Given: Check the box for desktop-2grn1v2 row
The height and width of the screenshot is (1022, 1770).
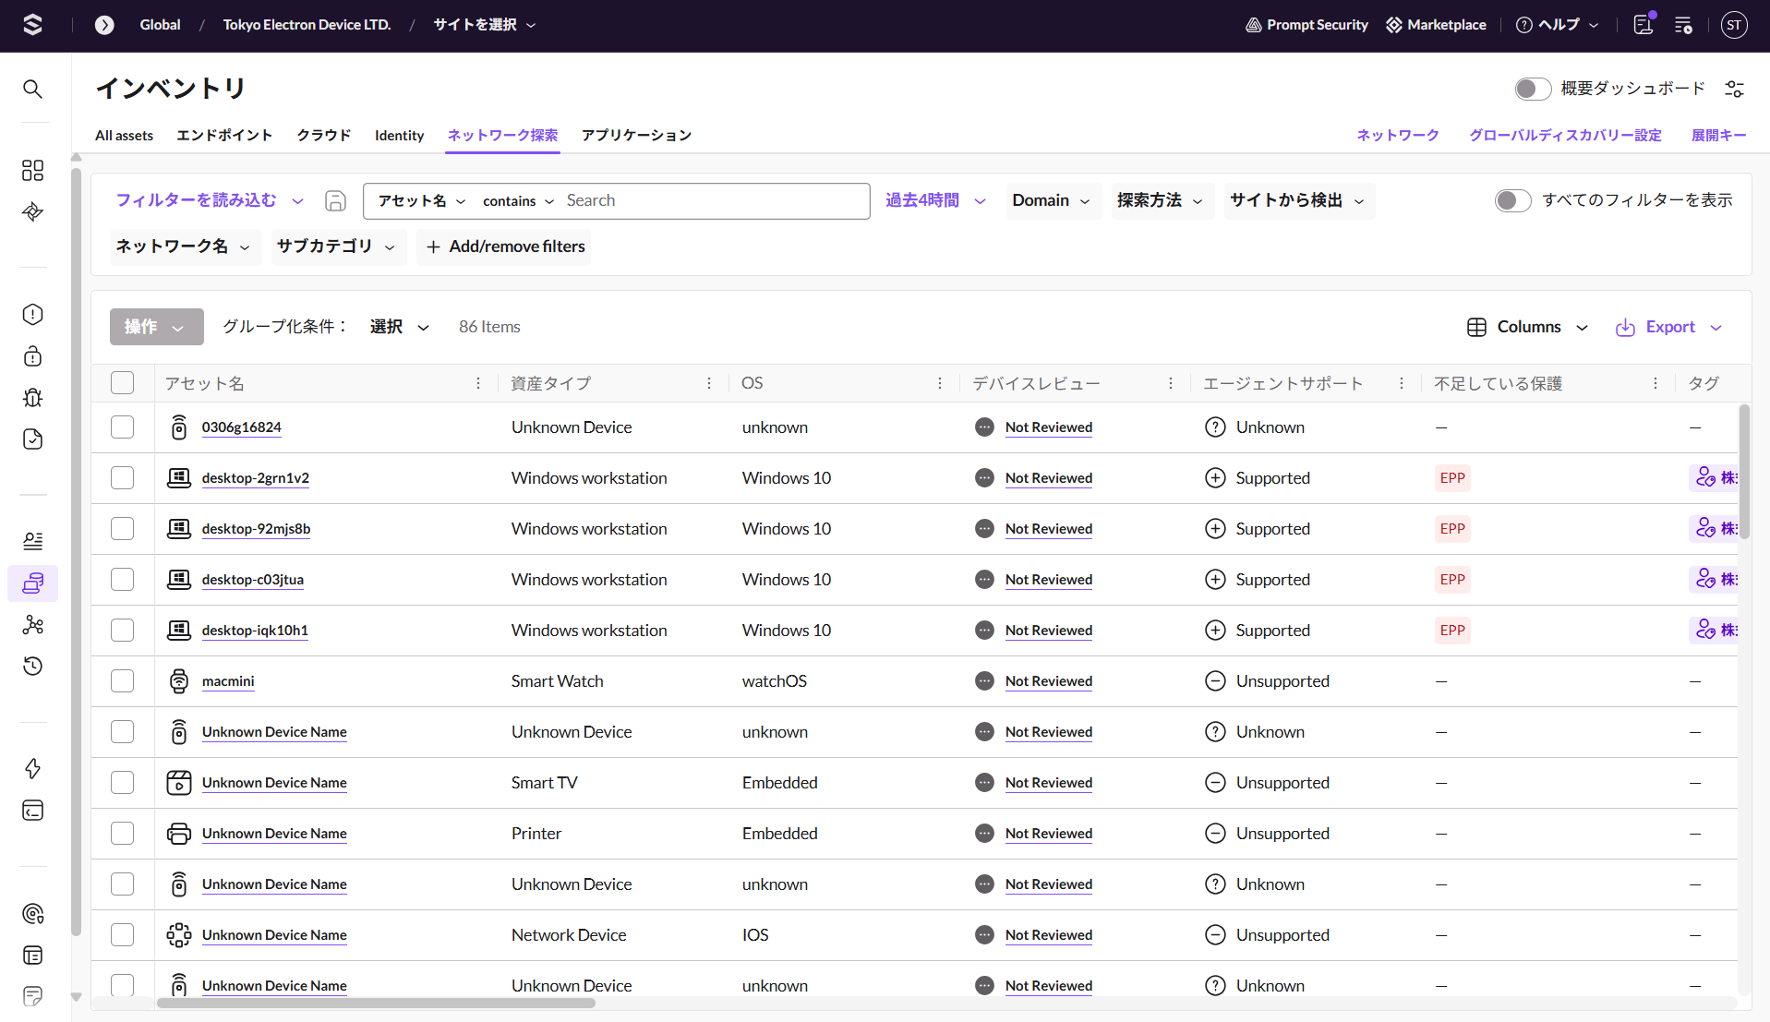Looking at the screenshot, I should [122, 478].
